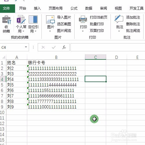Switch to the 开发工具 tab
This screenshot has width=145, height=145.
tap(137, 8)
